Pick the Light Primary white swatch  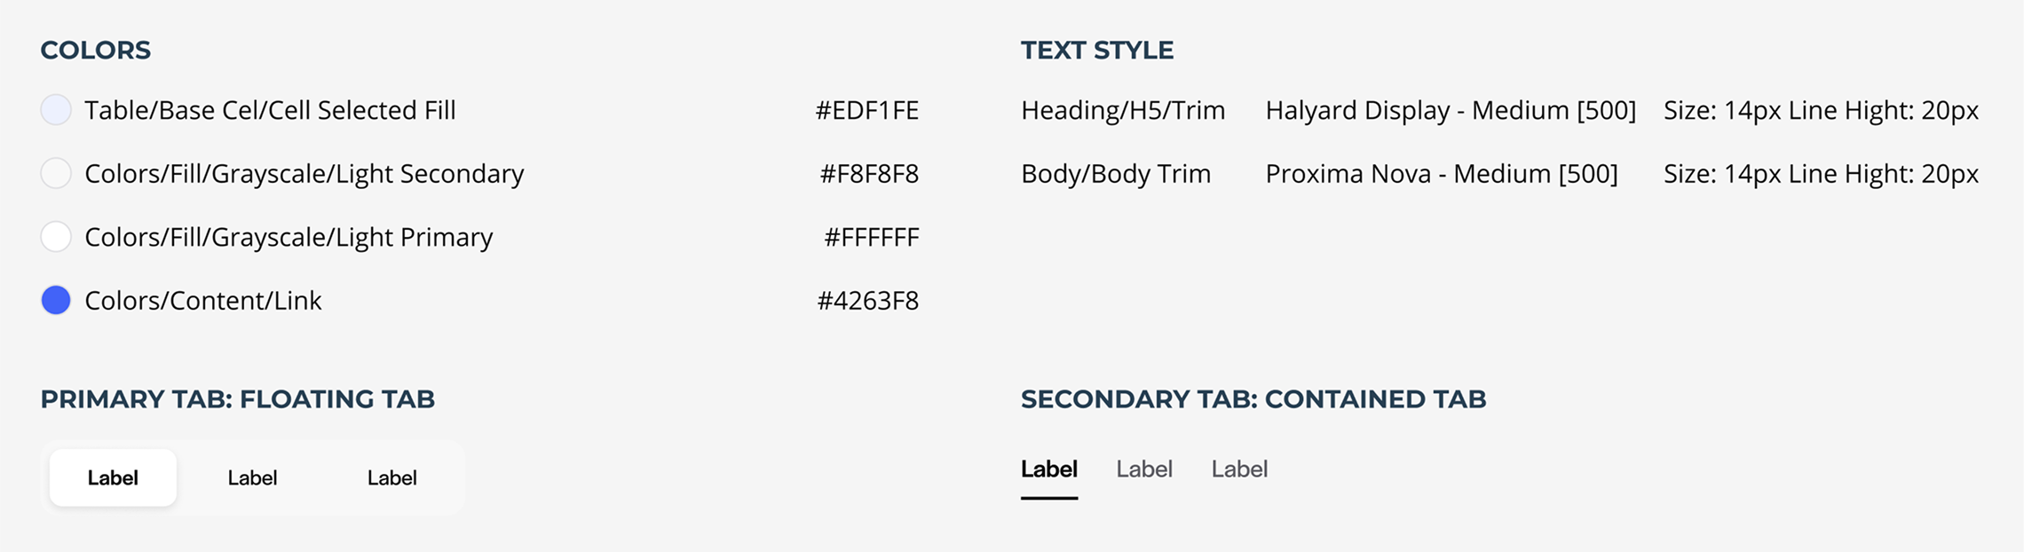[56, 237]
